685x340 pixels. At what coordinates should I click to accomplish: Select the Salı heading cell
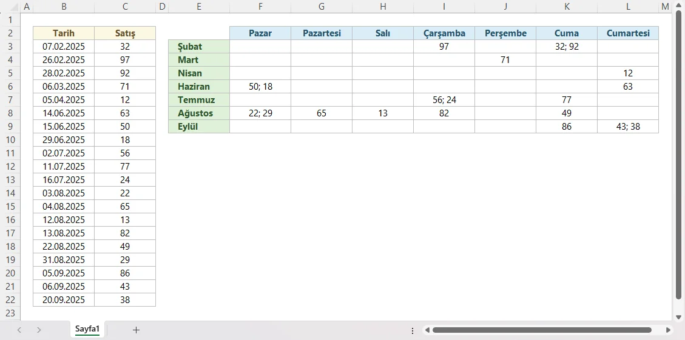tap(383, 33)
